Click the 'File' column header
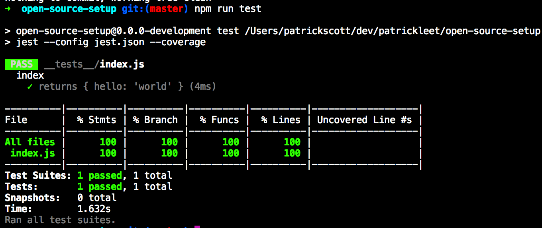The image size is (542, 228). 16,120
